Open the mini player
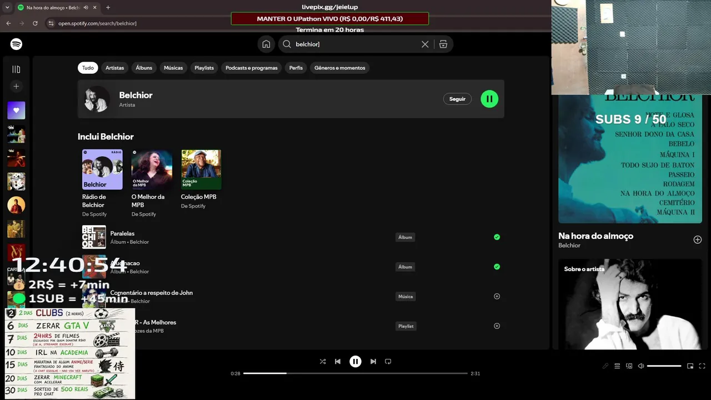711x400 pixels. click(x=690, y=366)
